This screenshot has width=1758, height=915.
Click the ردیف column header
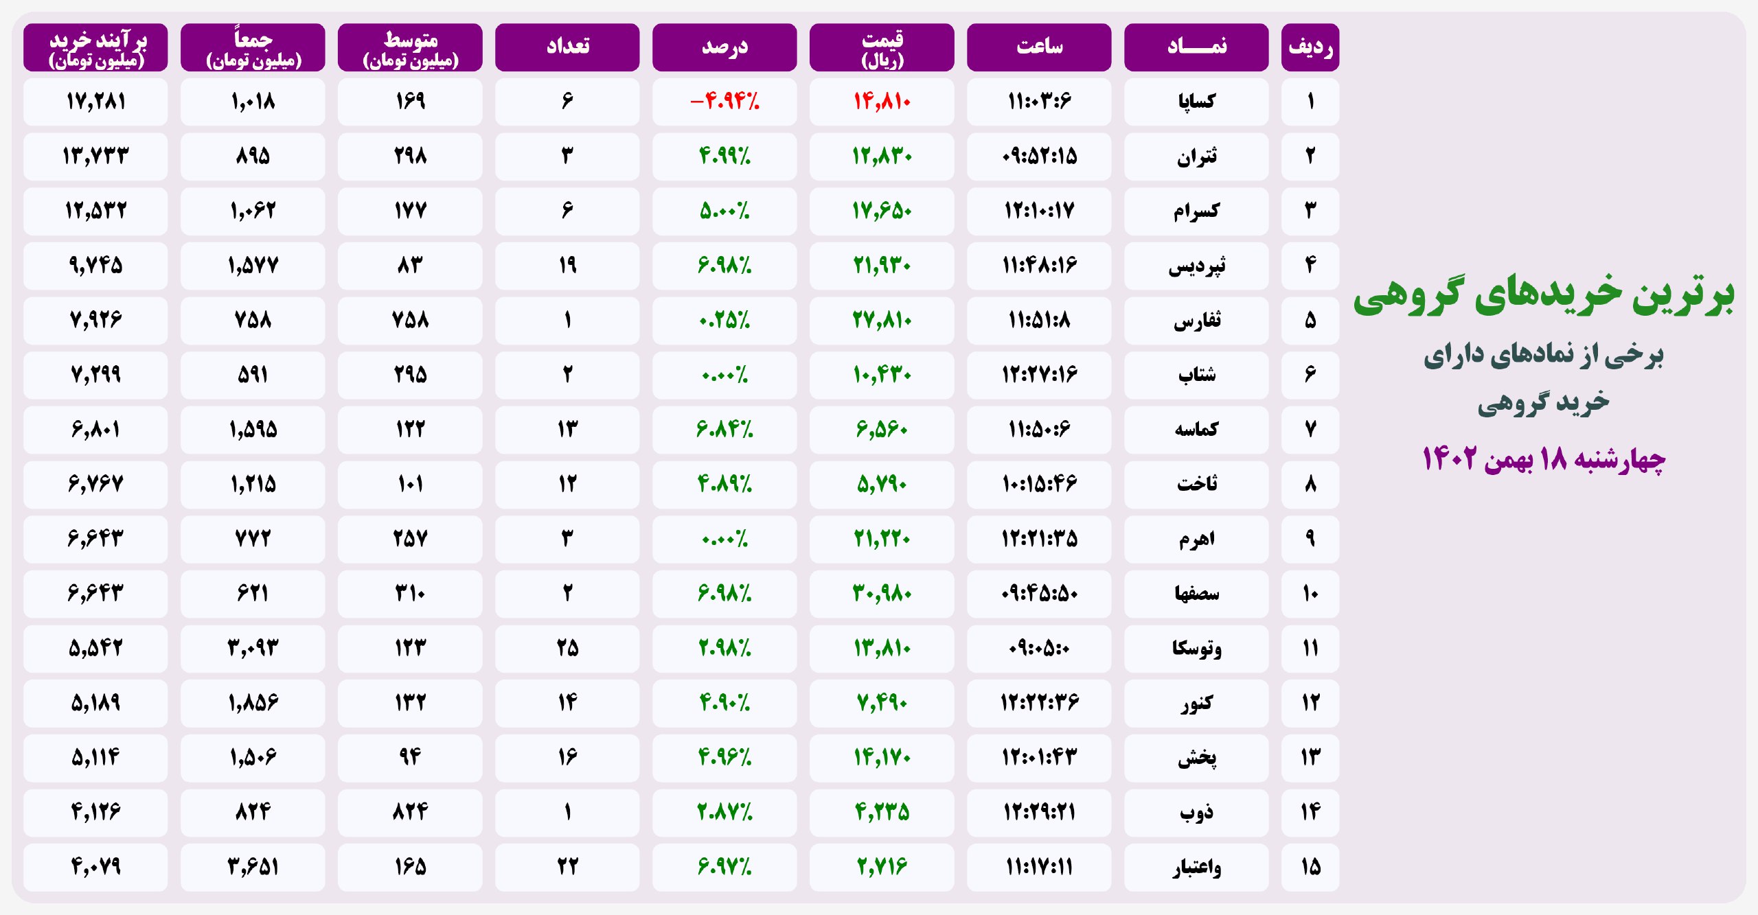(x=1310, y=47)
